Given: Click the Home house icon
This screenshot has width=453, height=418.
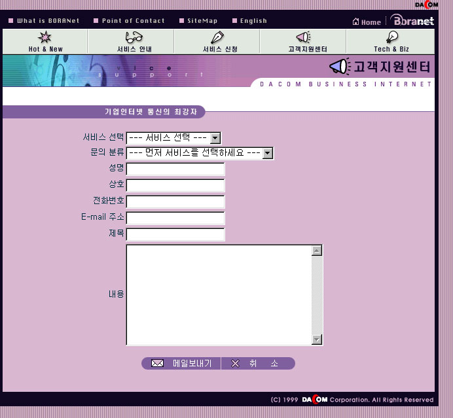Looking at the screenshot, I should (x=356, y=22).
